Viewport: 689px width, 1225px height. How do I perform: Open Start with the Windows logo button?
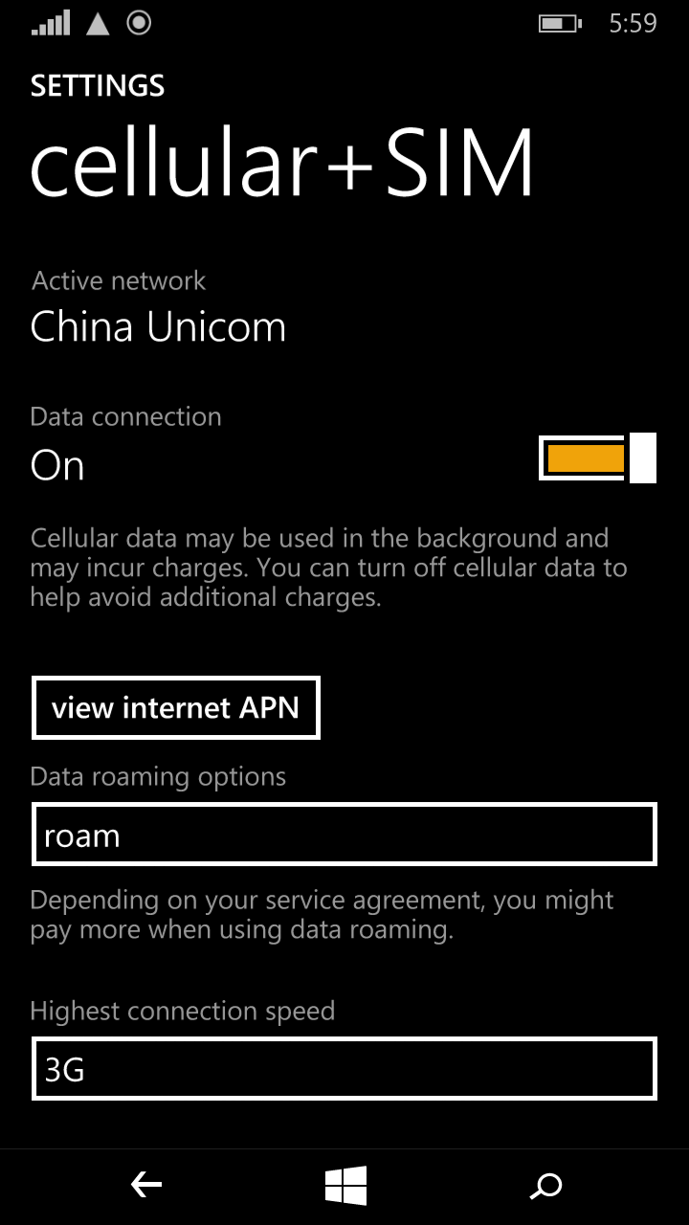click(345, 1187)
